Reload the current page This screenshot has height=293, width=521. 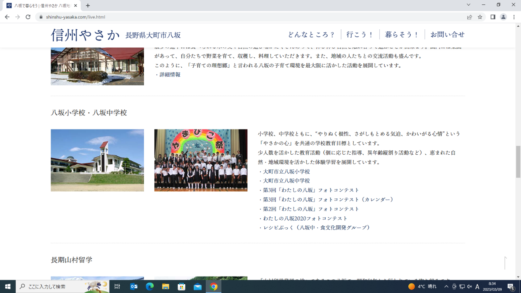point(28,17)
